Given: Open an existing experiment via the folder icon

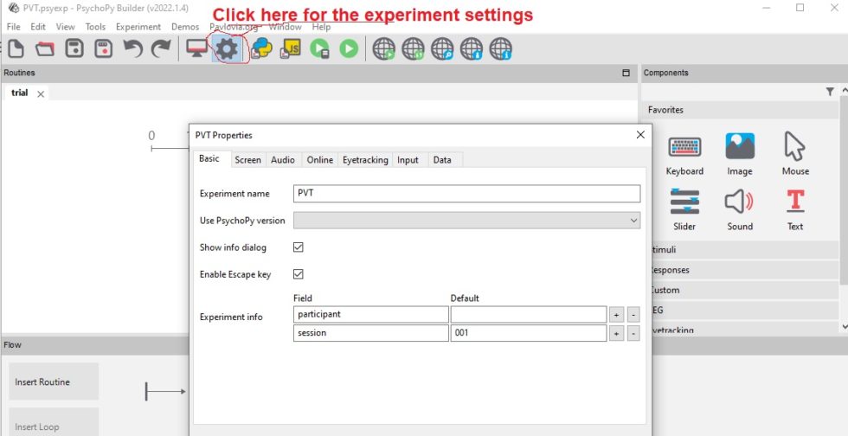Looking at the screenshot, I should 45,48.
